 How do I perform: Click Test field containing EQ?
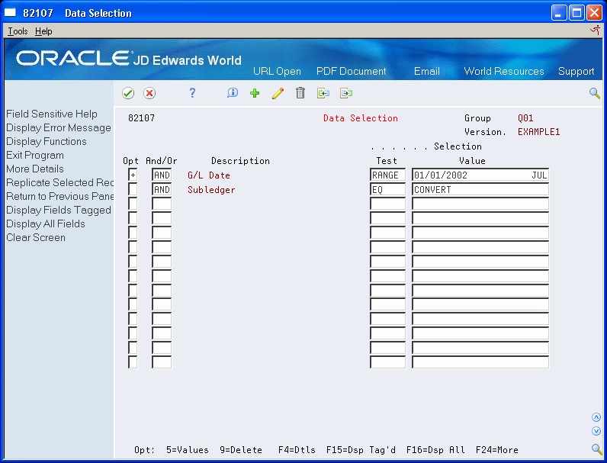[387, 190]
